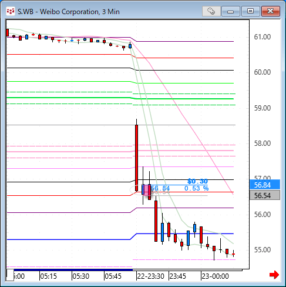The width and height of the screenshot is (286, 287).
Task: Click the 05:15 time axis label
Action: pos(48,276)
